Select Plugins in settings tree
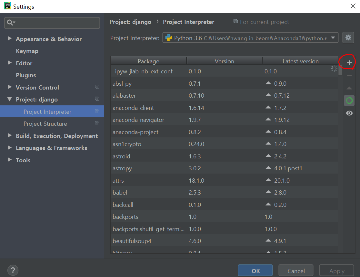360x277 pixels. pyautogui.click(x=26, y=75)
